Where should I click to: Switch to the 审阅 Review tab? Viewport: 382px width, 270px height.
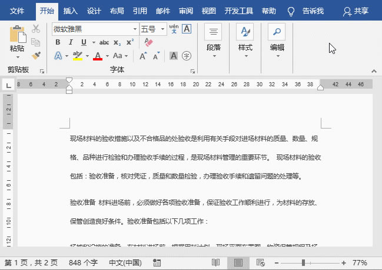(x=185, y=11)
